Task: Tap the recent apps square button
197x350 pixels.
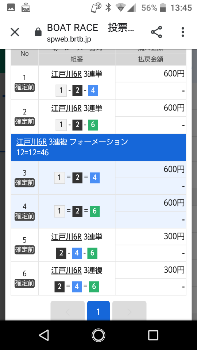Action: click(x=153, y=335)
